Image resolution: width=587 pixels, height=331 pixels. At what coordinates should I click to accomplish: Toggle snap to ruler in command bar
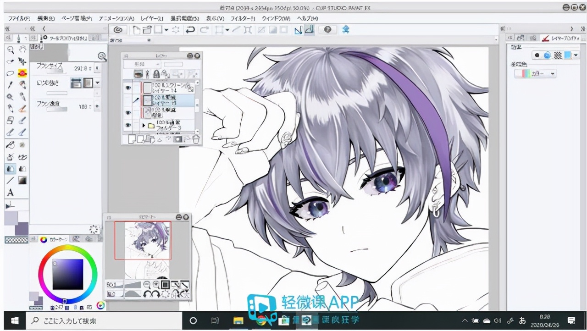(298, 30)
